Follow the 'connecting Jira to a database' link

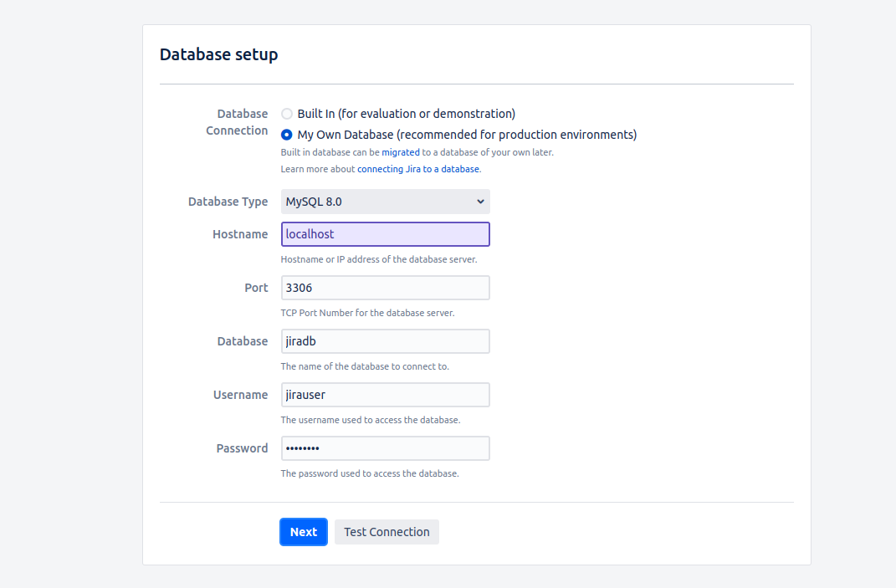418,169
